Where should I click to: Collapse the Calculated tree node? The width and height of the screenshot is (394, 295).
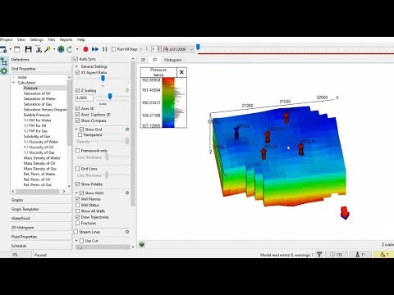[x=13, y=83]
